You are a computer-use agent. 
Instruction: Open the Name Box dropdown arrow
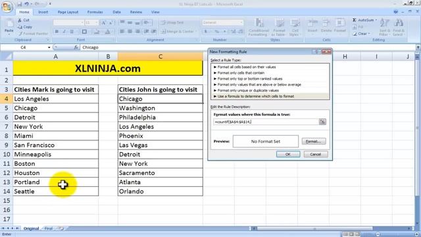point(49,47)
